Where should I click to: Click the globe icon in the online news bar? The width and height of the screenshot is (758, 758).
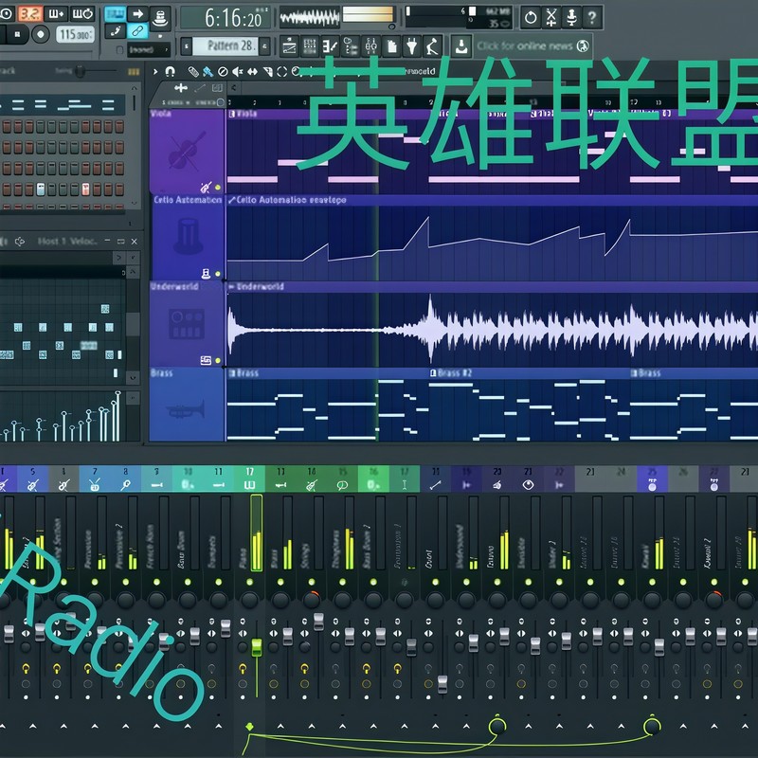(583, 45)
